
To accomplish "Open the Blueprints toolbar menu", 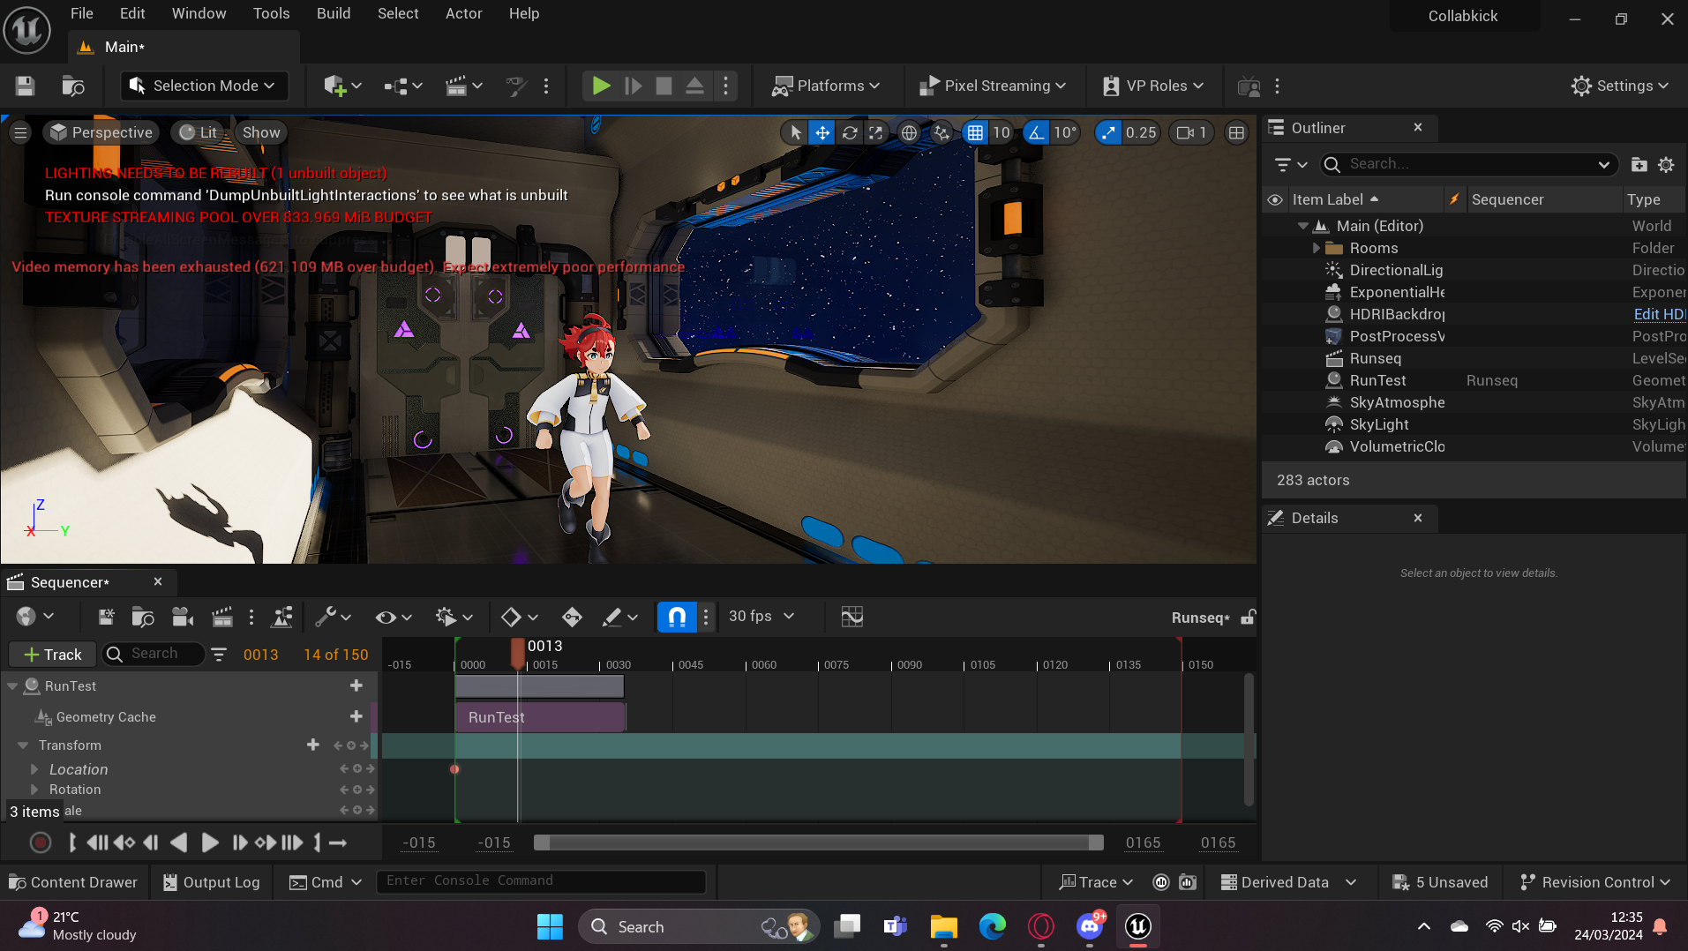I will pyautogui.click(x=403, y=86).
